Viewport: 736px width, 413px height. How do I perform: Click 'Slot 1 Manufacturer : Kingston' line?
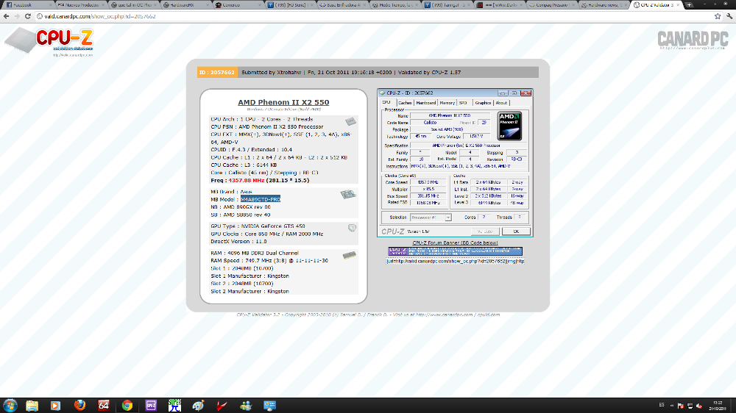pos(250,276)
